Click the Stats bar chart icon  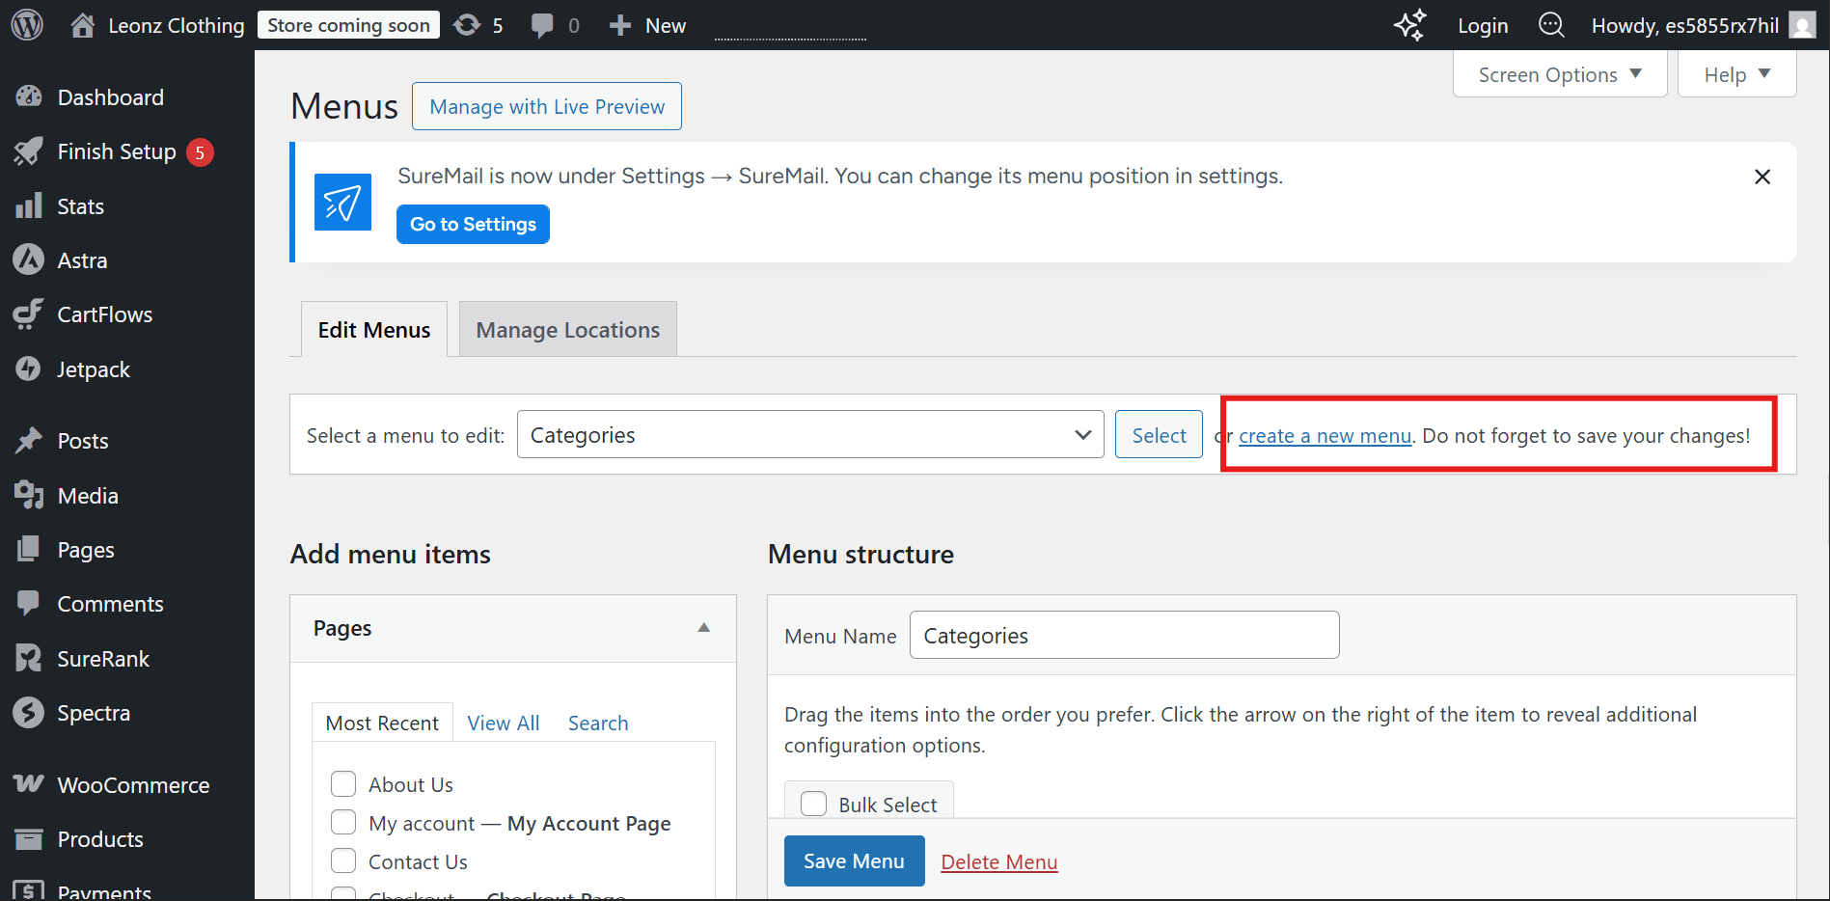point(29,205)
